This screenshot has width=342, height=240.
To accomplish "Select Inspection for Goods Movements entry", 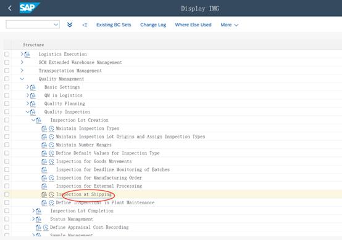I will pyautogui.click(x=94, y=161).
